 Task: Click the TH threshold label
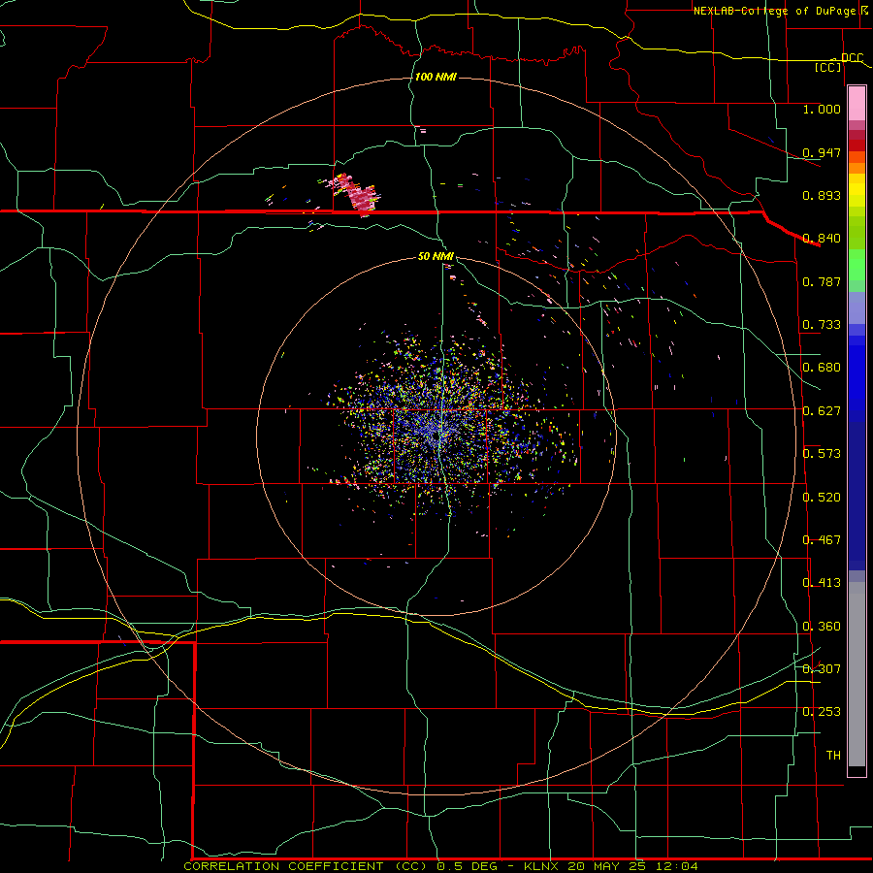coord(833,756)
